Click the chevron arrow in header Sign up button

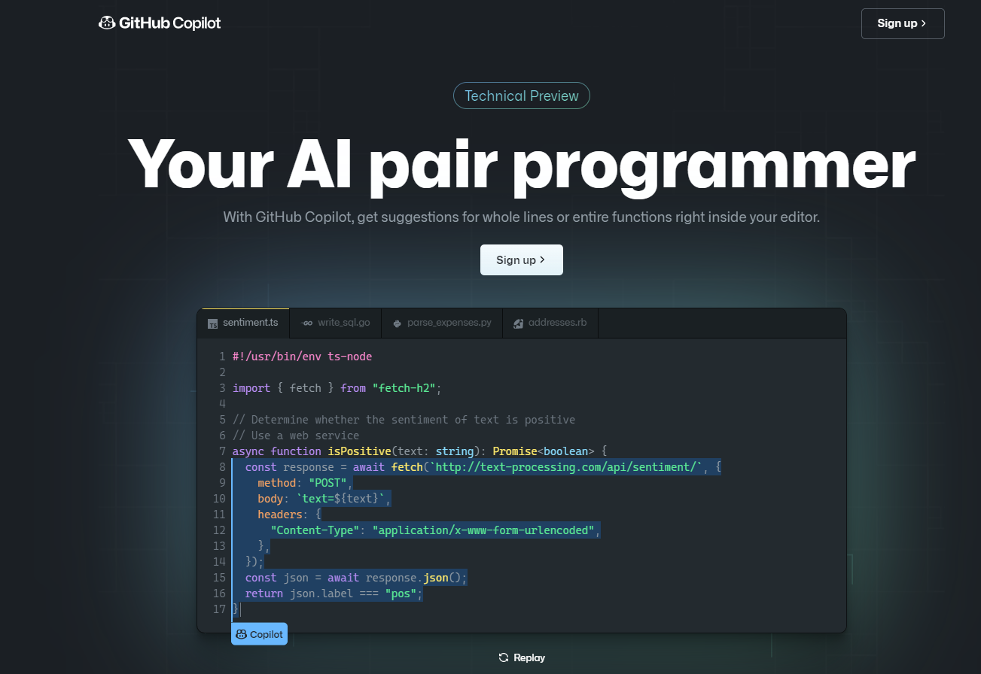(x=924, y=23)
